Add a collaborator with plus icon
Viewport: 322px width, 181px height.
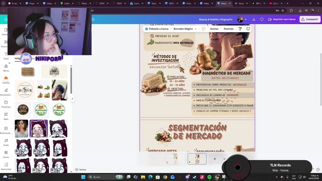pos(246,19)
